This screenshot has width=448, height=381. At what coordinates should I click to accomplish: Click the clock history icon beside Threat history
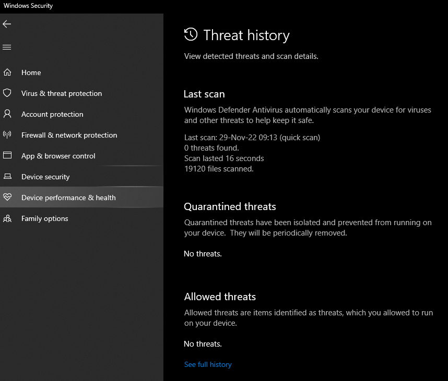click(191, 34)
